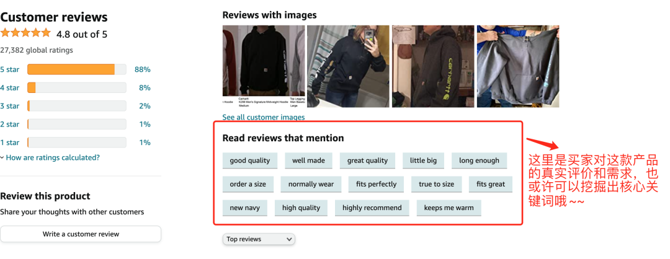This screenshot has width=670, height=259.
Task: Filter reviews mentioning 'fits great'
Action: point(491,184)
